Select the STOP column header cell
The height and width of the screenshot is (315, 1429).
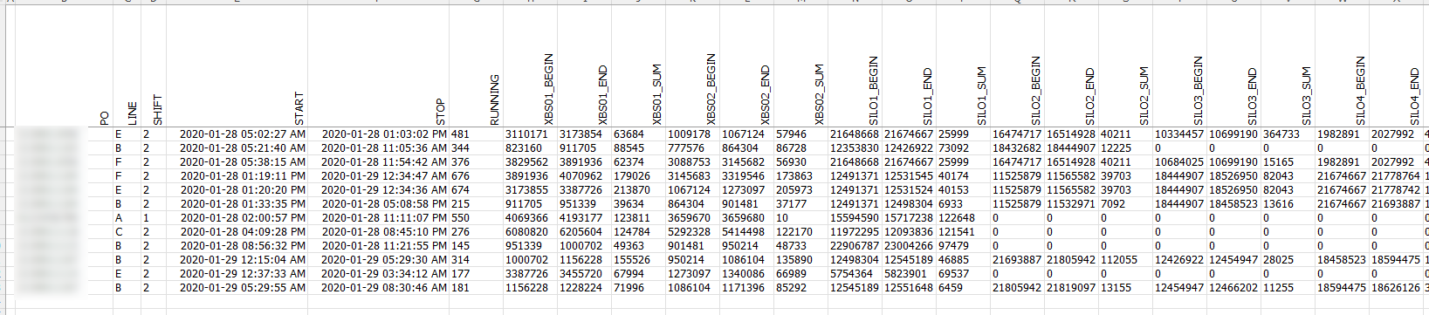coord(379,66)
